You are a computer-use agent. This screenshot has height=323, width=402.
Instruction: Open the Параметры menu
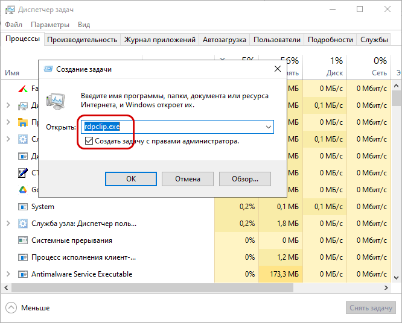[50, 25]
